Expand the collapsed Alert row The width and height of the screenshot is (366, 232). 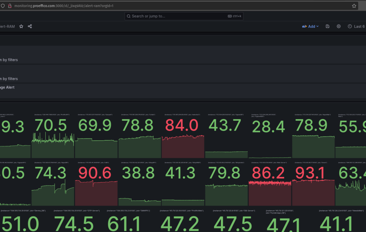pyautogui.click(x=7, y=87)
